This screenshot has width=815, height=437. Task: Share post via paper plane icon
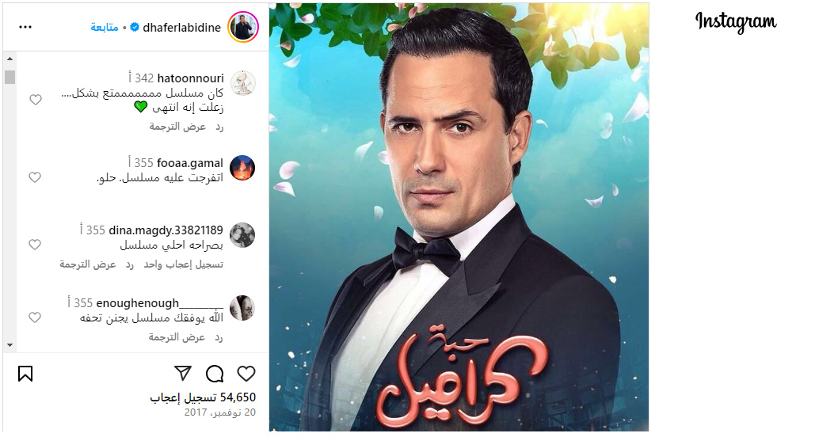coord(183,373)
